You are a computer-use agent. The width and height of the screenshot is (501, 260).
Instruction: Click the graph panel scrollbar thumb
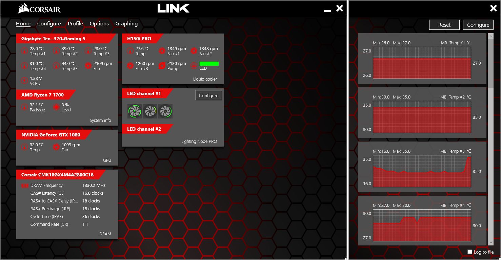[490, 63]
